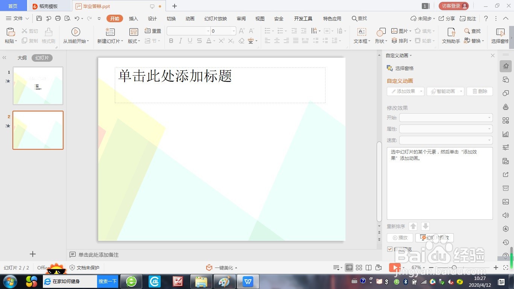This screenshot has width=514, height=289.
Task: Toggle bold formatting with the B icon
Action: 171,41
